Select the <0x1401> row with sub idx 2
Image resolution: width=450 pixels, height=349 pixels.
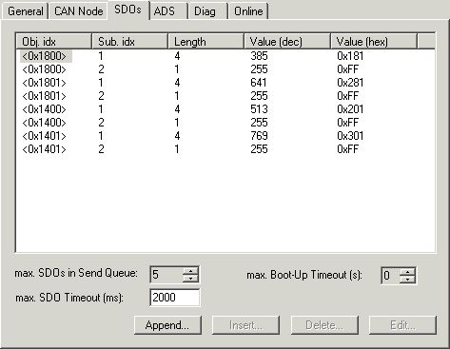coord(225,149)
